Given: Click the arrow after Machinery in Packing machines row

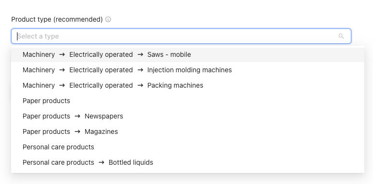Looking at the screenshot, I should [x=62, y=85].
